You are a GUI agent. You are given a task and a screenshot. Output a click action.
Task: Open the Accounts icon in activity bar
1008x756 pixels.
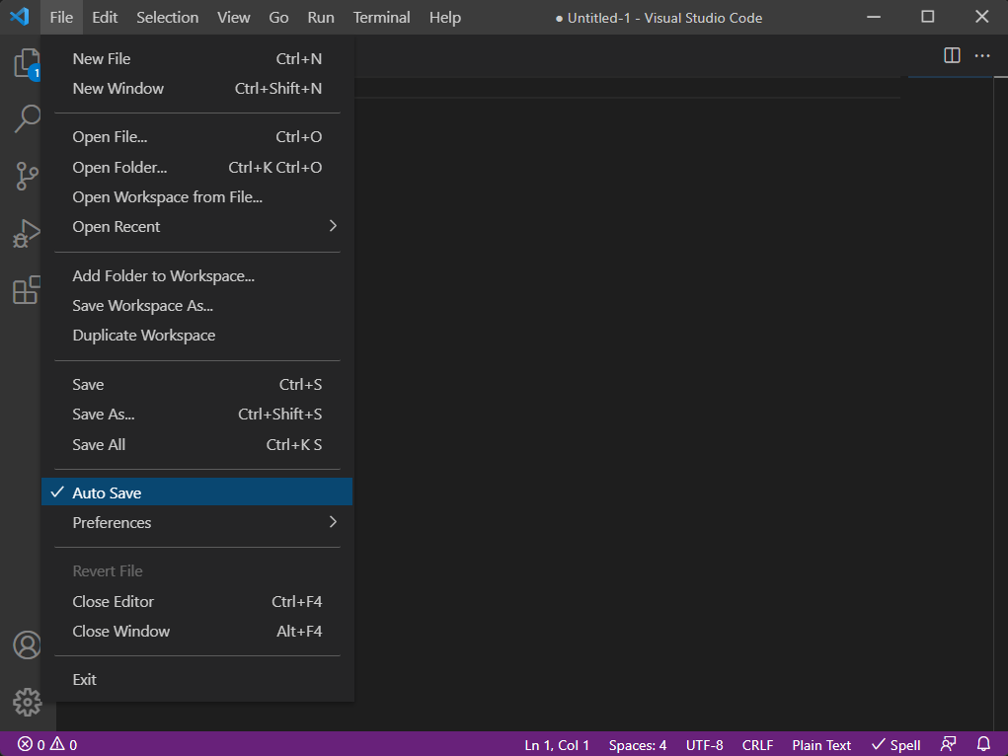click(27, 644)
